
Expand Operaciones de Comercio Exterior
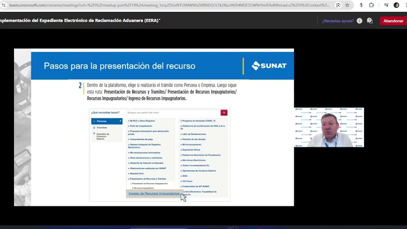pyautogui.click(x=199, y=171)
